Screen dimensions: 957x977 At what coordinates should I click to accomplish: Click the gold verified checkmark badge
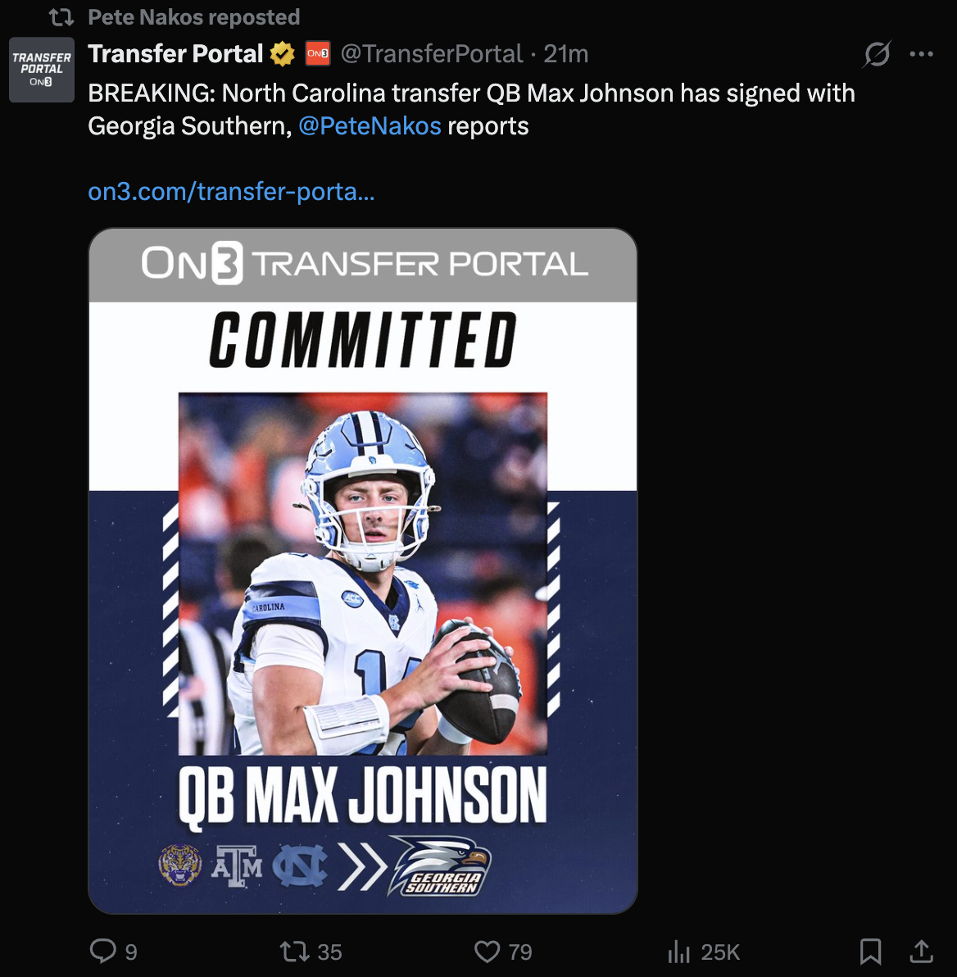point(283,54)
